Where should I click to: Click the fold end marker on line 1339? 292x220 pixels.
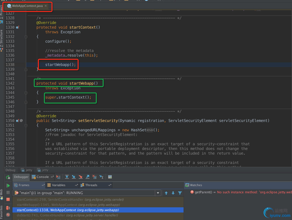coord(26,69)
